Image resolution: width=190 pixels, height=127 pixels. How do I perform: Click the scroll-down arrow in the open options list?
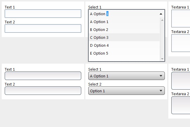[x=162, y=59]
